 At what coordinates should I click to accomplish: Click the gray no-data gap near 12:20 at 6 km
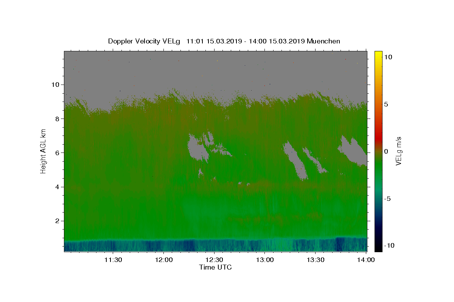(197, 148)
